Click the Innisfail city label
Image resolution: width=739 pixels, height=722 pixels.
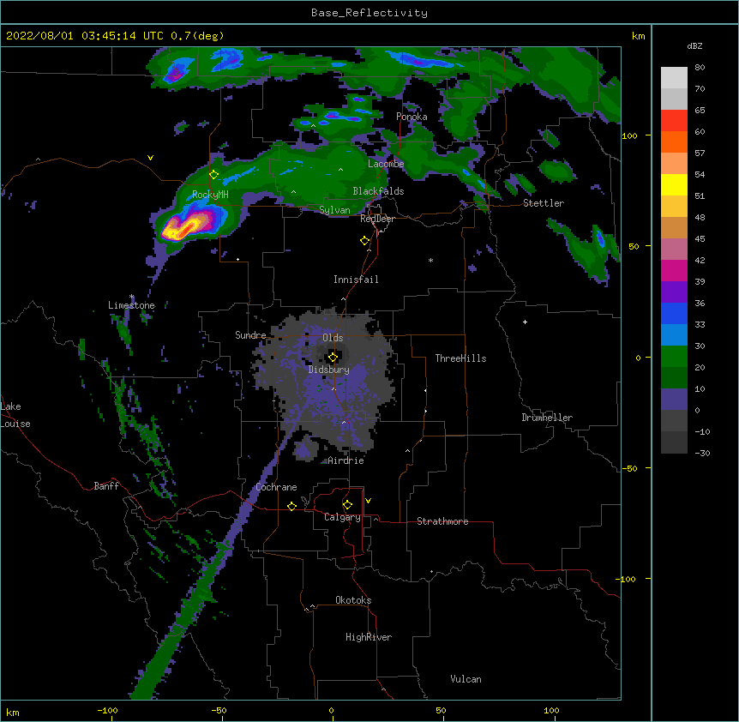(x=356, y=280)
